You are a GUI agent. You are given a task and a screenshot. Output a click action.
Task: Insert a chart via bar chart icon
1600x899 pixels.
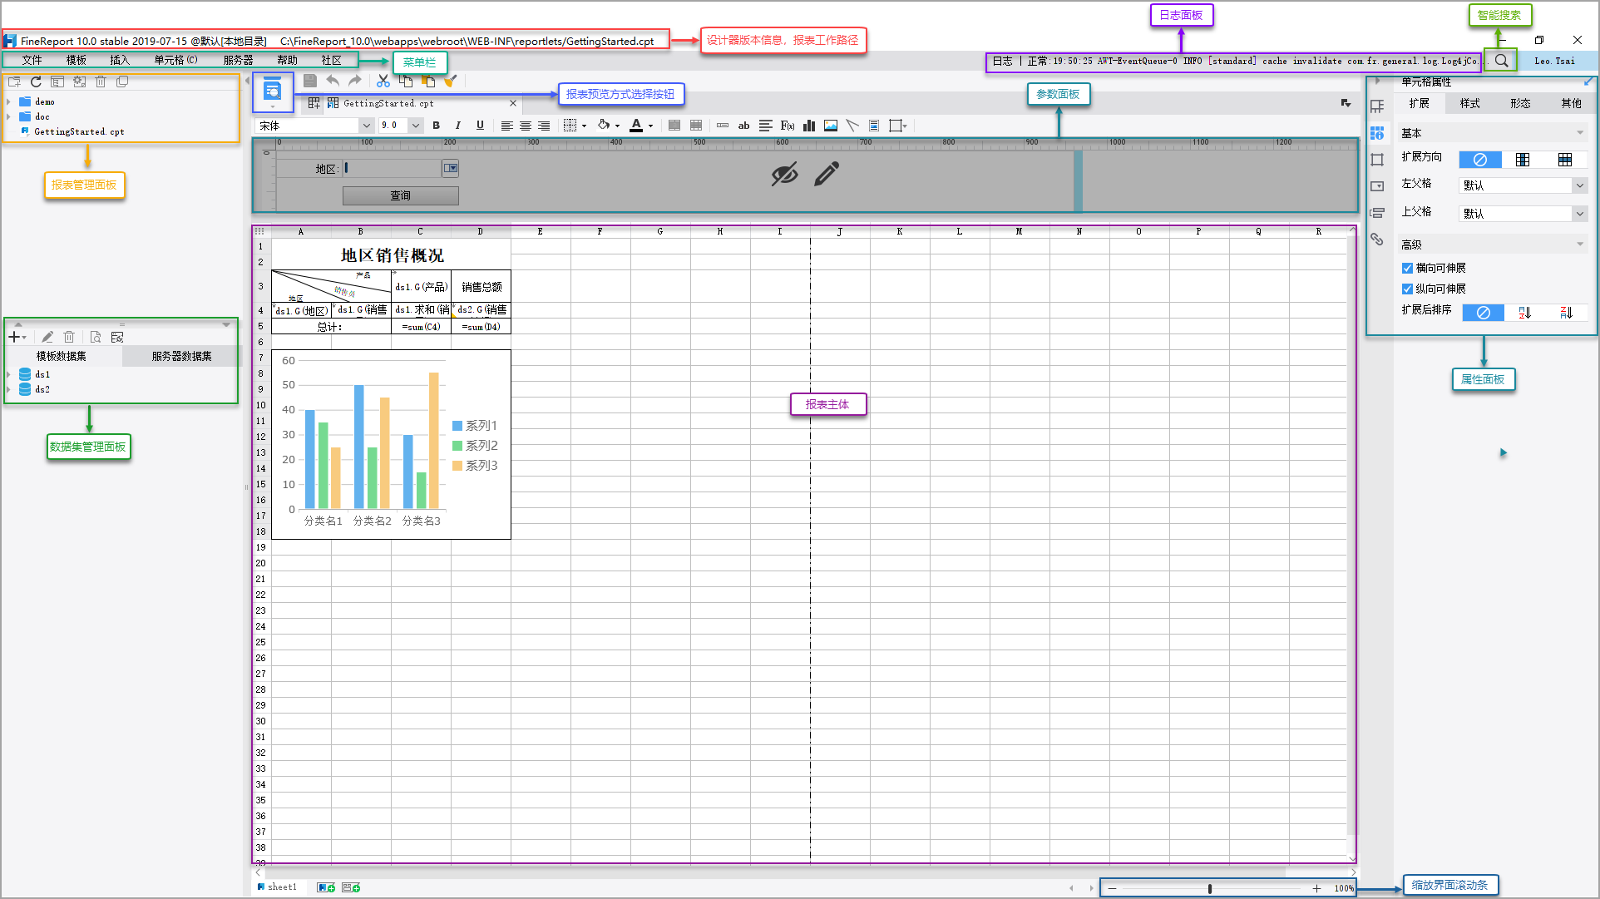click(808, 126)
